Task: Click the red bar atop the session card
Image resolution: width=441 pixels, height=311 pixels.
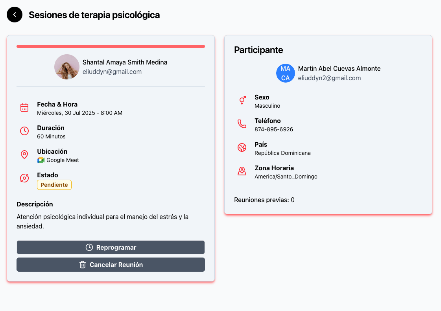Action: [x=111, y=46]
